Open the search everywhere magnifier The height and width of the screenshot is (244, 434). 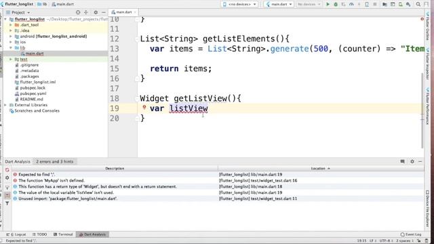(x=418, y=4)
